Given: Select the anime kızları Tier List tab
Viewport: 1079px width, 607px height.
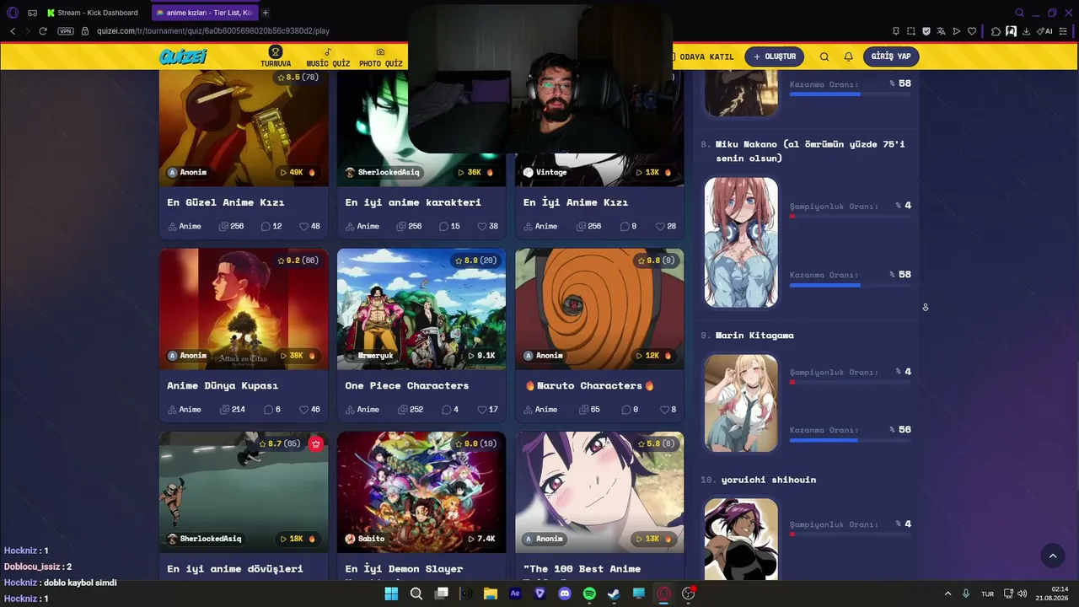Looking at the screenshot, I should click(204, 13).
